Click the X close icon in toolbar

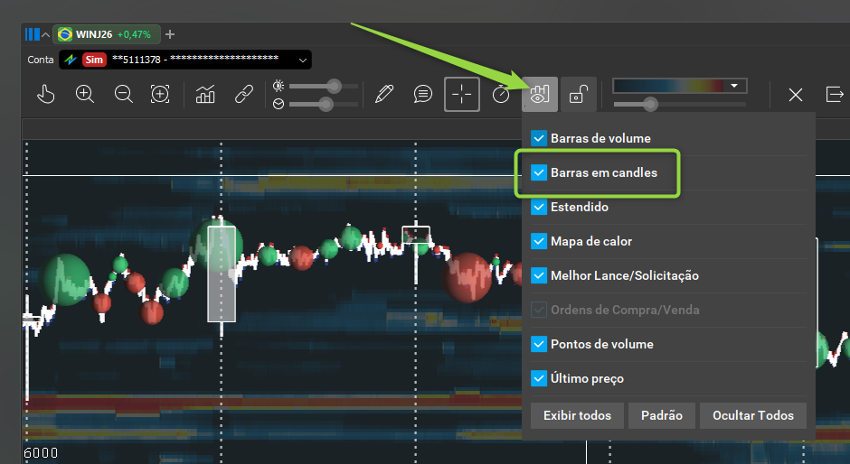[795, 95]
